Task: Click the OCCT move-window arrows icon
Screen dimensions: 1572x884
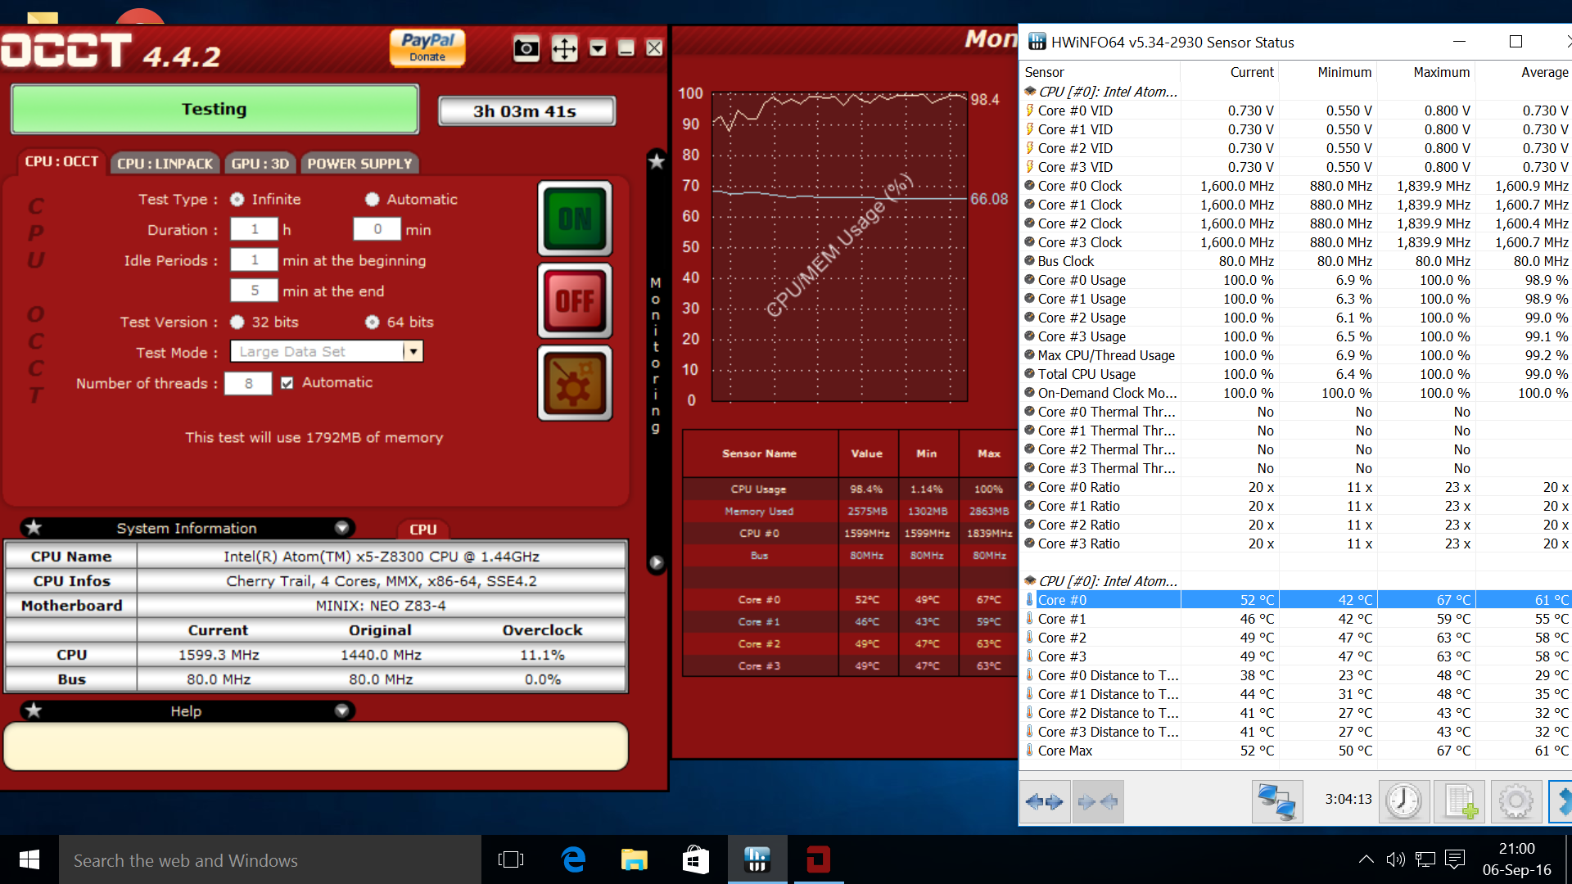Action: 564,48
